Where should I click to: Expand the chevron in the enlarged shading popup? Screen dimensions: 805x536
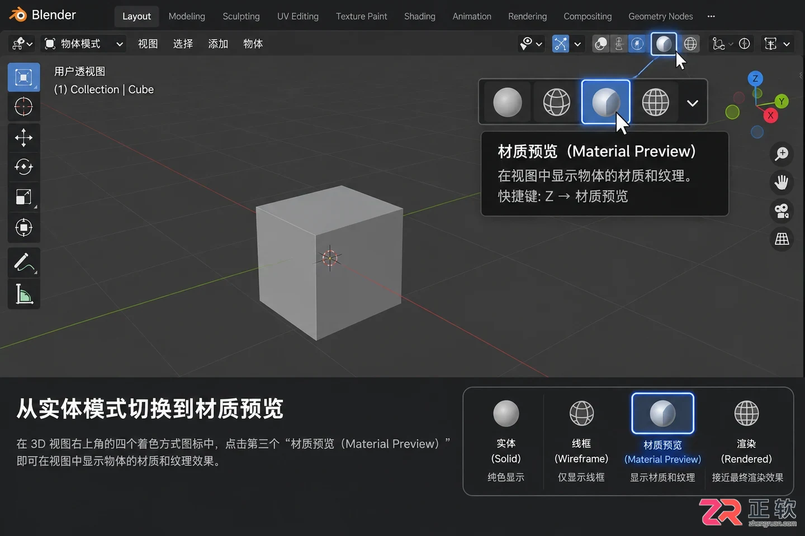(693, 103)
